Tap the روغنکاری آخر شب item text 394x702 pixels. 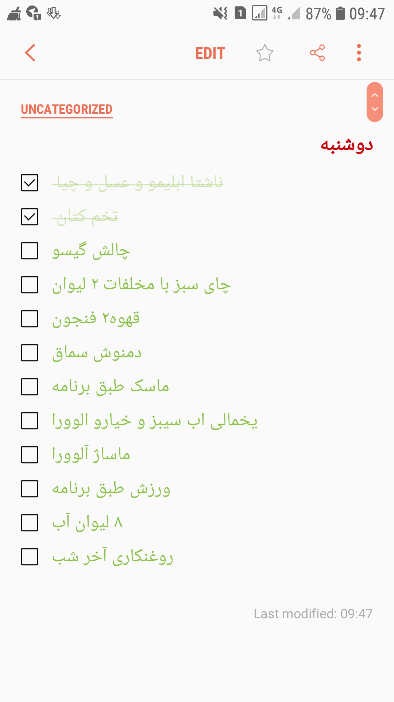[113, 557]
